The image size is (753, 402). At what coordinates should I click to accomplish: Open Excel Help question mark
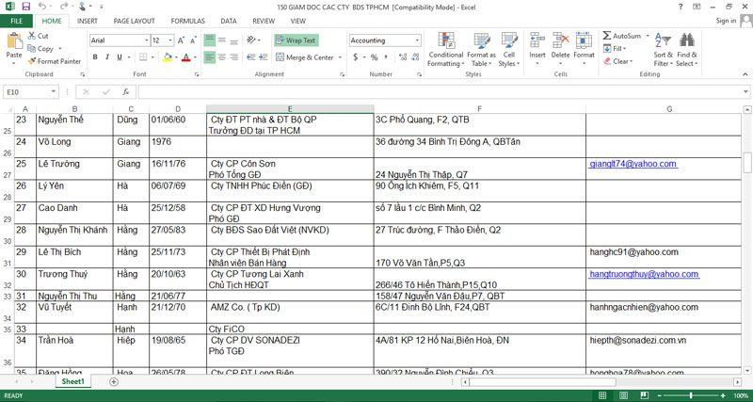[681, 7]
